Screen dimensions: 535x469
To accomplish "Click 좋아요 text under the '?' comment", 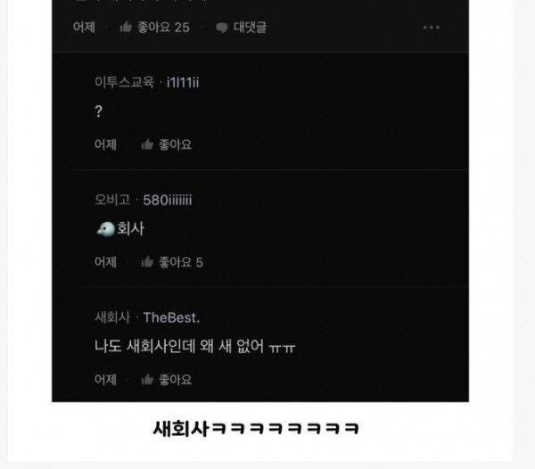I will coord(175,144).
